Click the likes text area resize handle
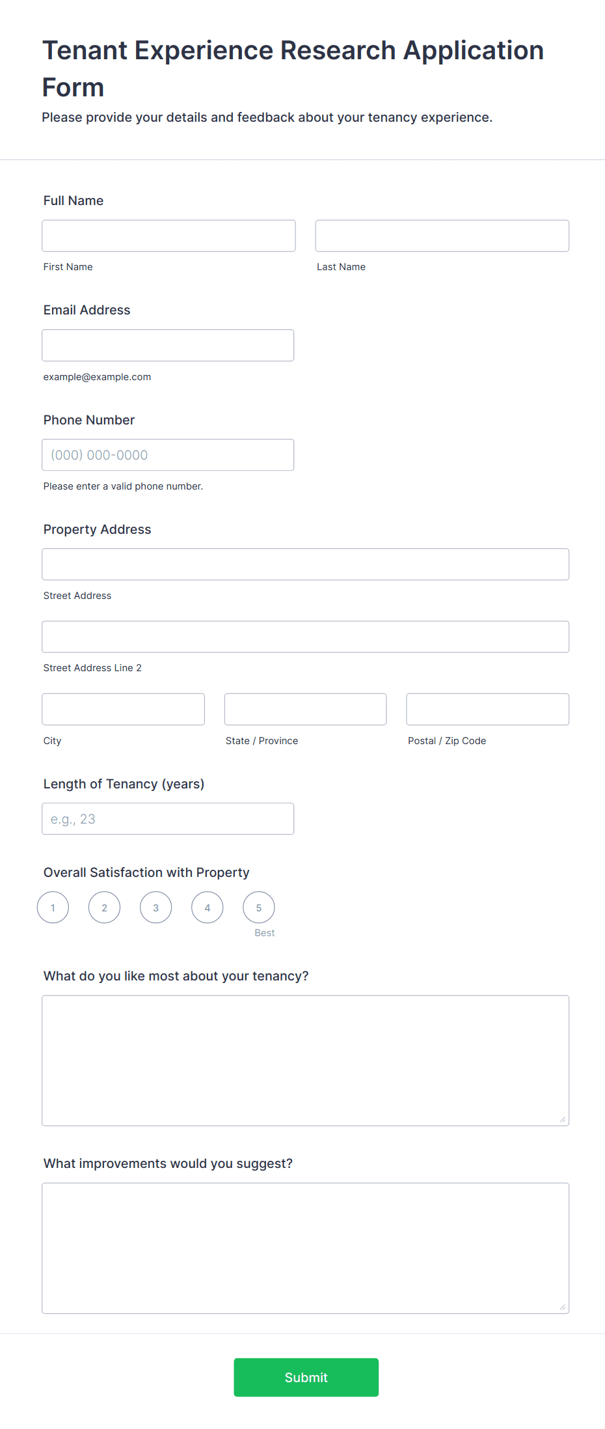Screen dimensions: 605x1429 coord(562,1120)
